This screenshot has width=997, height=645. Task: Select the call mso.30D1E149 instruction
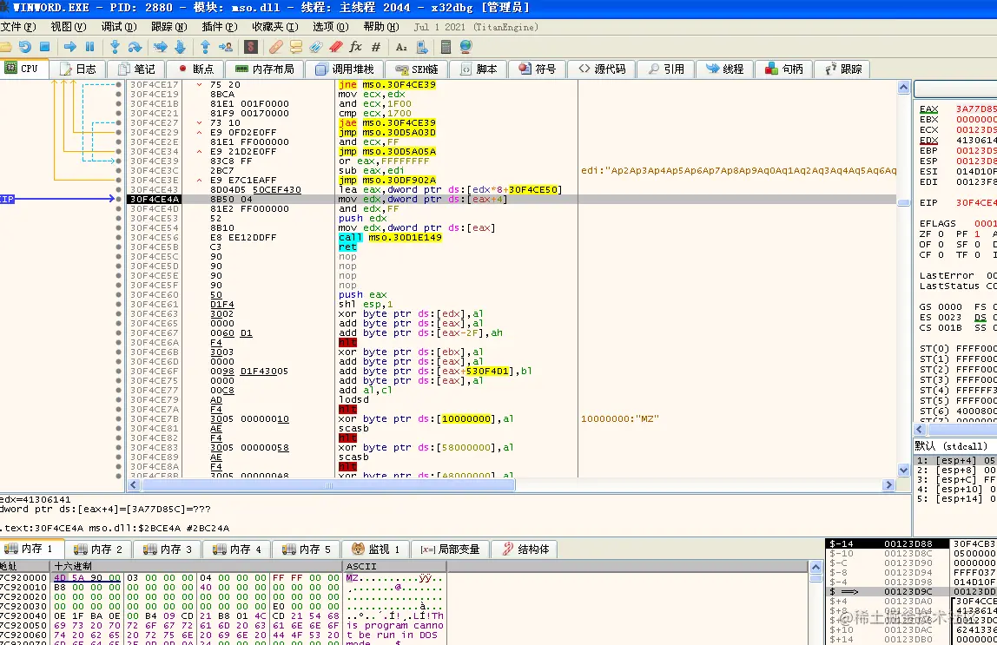coord(390,237)
